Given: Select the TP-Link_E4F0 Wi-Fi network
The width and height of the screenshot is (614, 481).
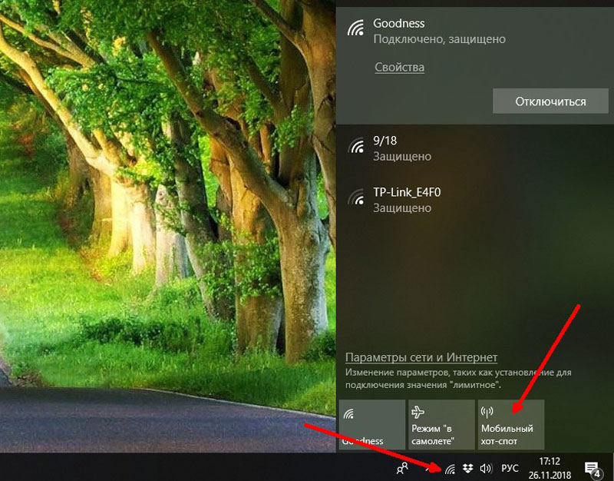Looking at the screenshot, I should click(475, 200).
